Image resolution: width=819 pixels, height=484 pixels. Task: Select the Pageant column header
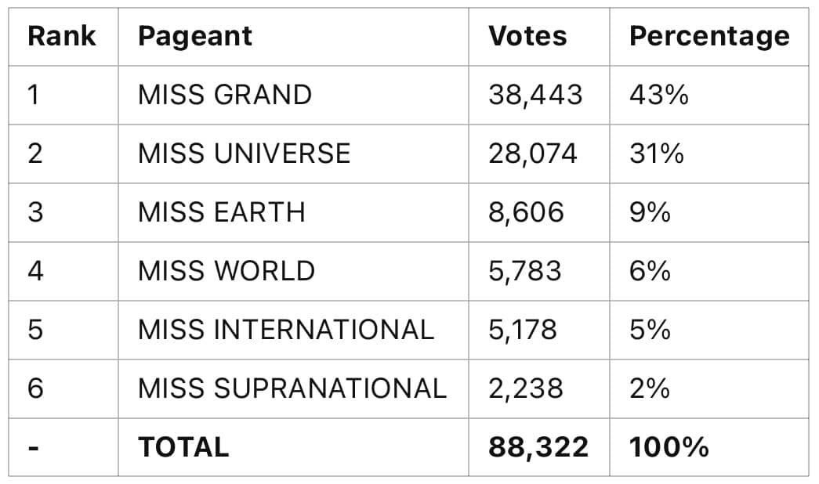[x=195, y=37]
